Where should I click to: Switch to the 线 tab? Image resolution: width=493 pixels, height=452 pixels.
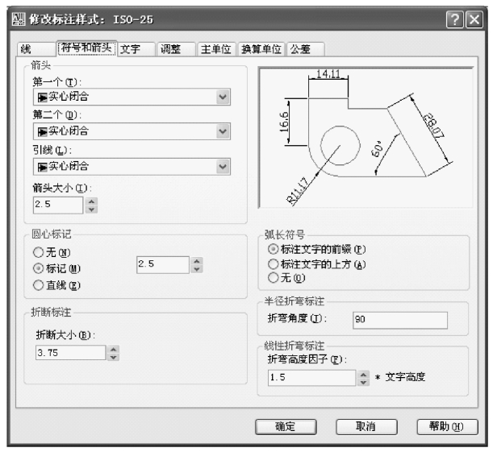[36, 49]
